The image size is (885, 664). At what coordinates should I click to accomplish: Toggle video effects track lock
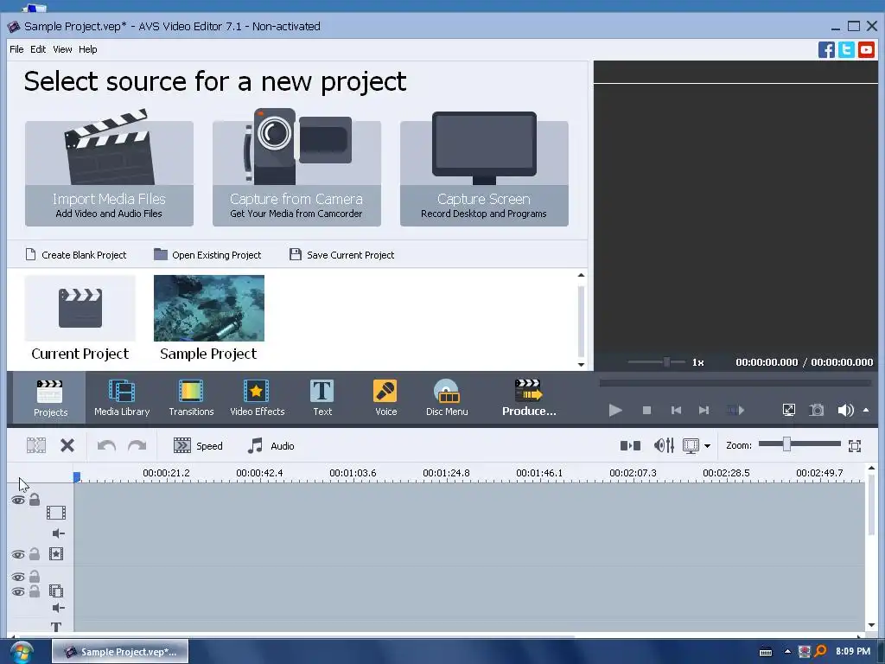pos(35,554)
